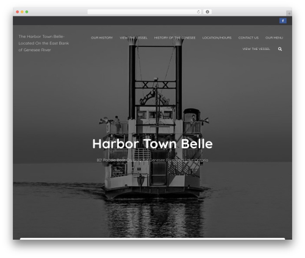
Task: Click the site title about Genesee River
Action: pyautogui.click(x=44, y=43)
